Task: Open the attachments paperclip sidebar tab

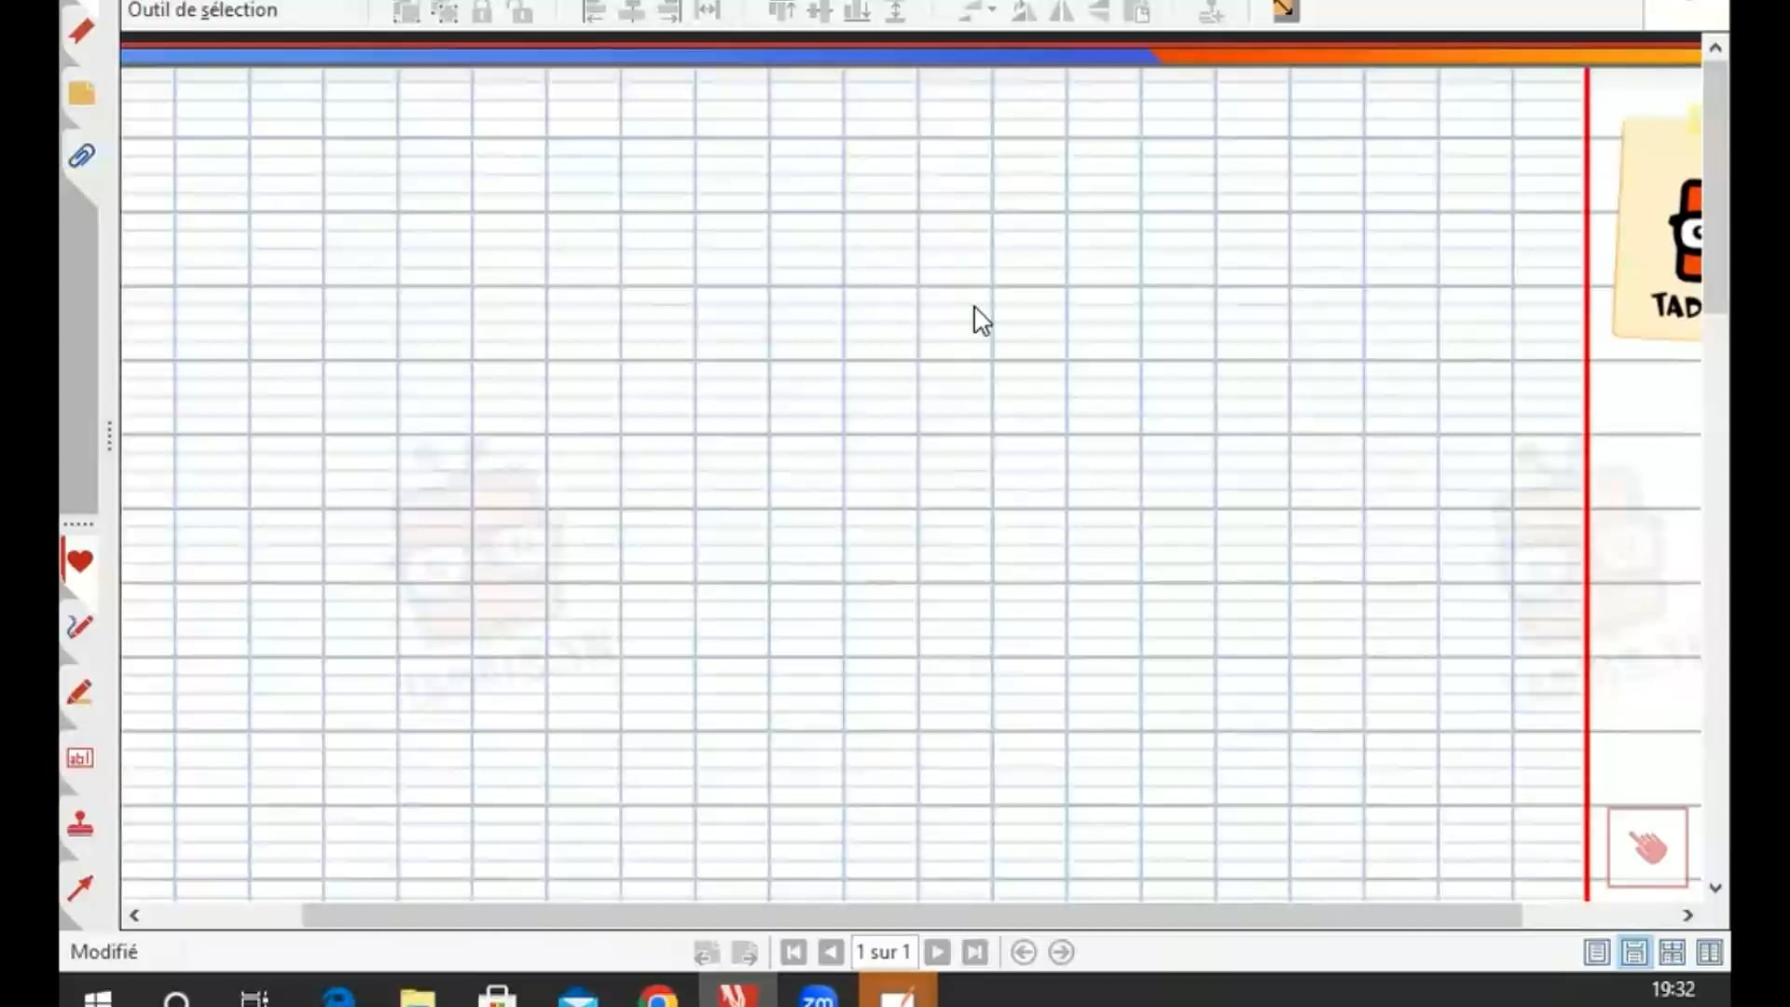Action: point(81,156)
